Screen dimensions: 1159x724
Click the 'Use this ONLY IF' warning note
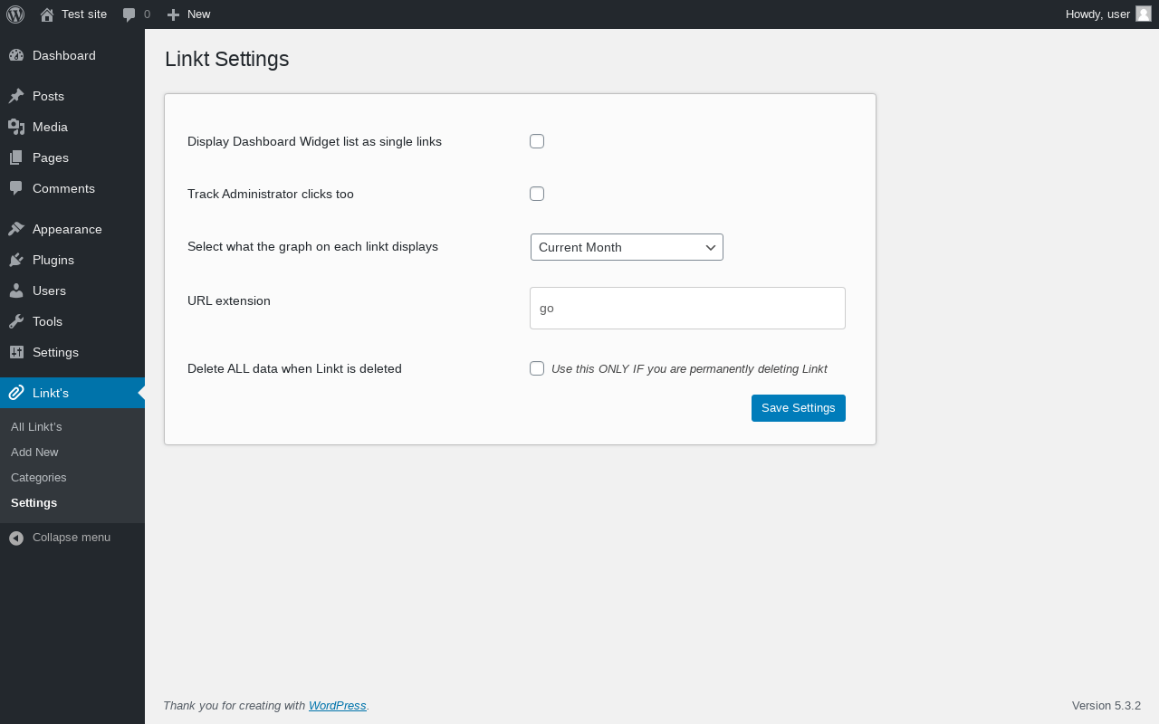pyautogui.click(x=689, y=369)
